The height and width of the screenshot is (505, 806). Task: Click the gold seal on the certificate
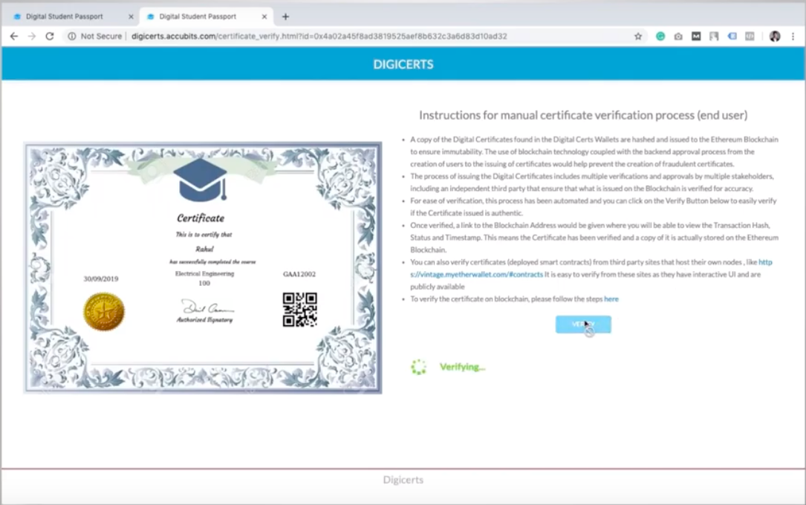tap(104, 311)
